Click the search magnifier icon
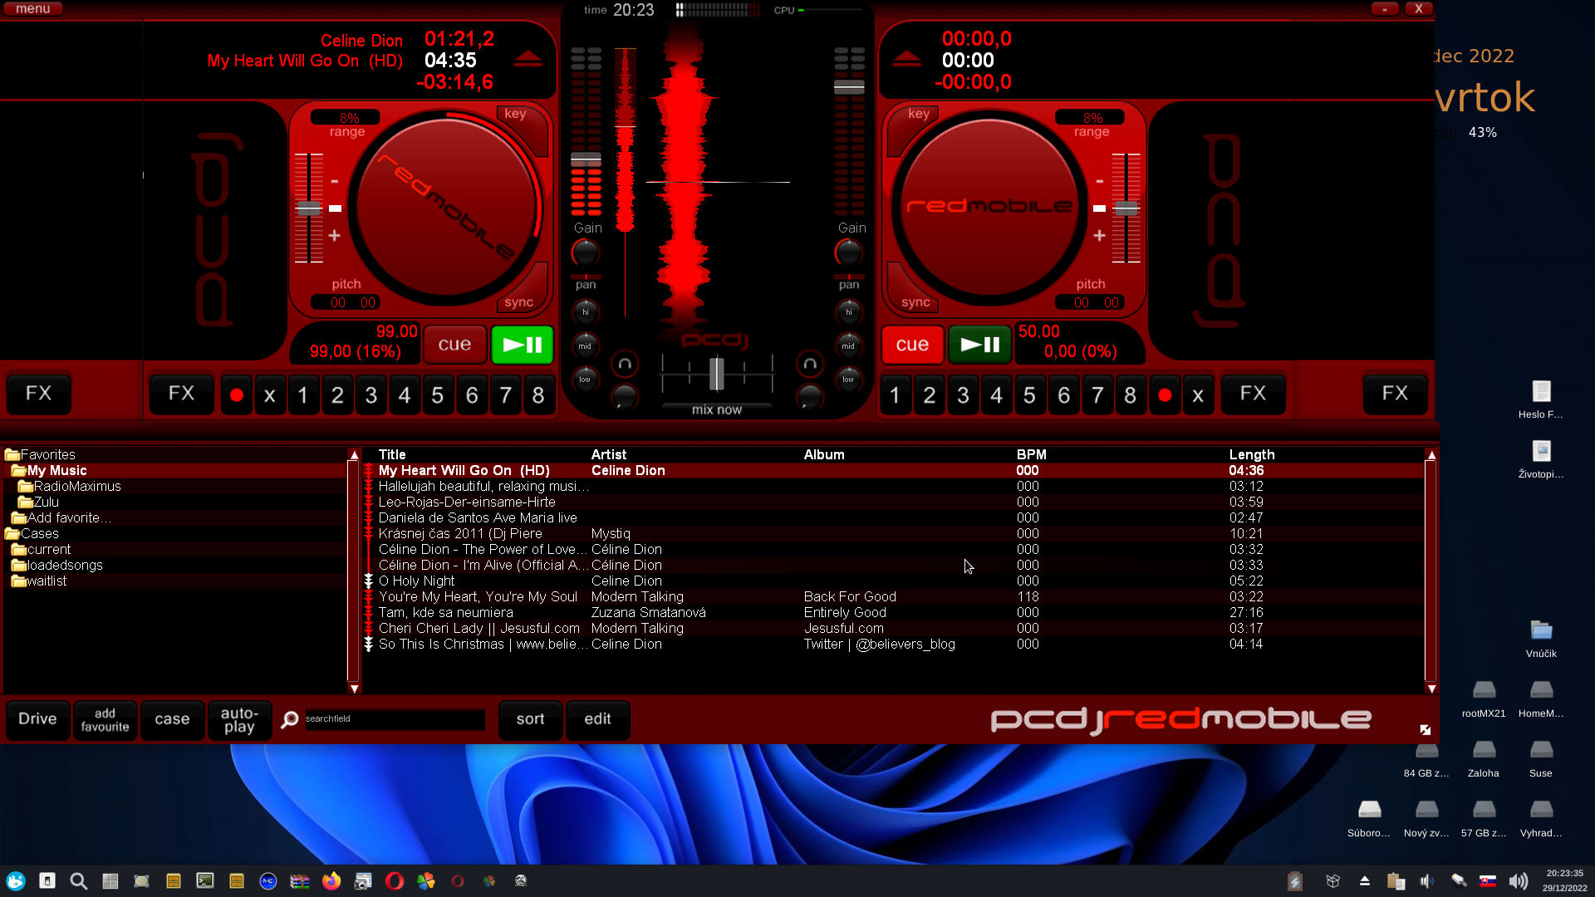The image size is (1595, 897). (x=289, y=719)
